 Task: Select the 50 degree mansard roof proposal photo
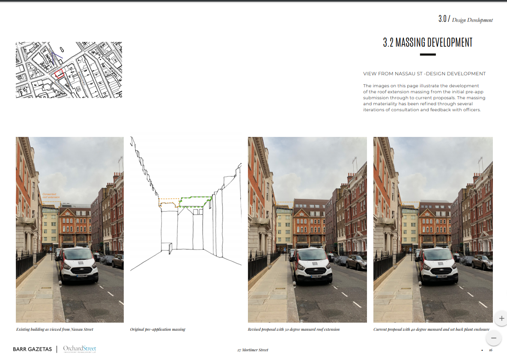click(307, 229)
